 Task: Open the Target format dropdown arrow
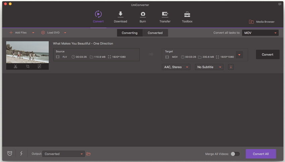click(x=239, y=55)
